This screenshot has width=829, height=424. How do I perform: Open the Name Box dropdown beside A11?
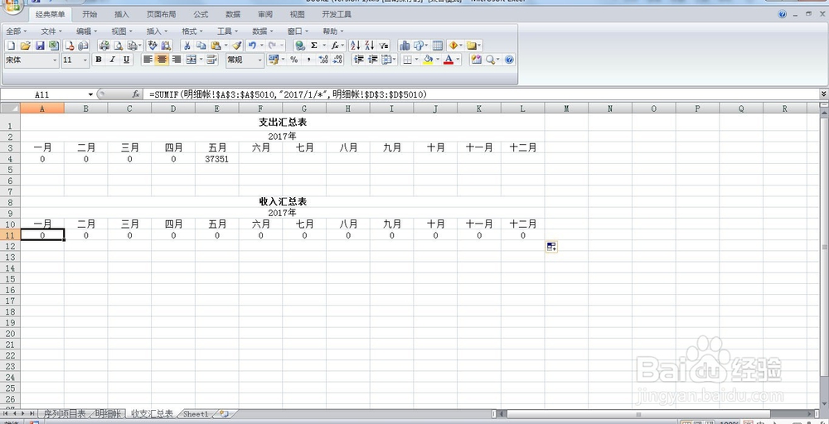pyautogui.click(x=91, y=94)
